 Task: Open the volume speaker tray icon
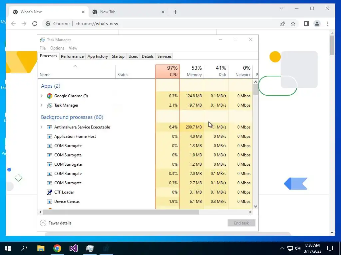[298, 248]
